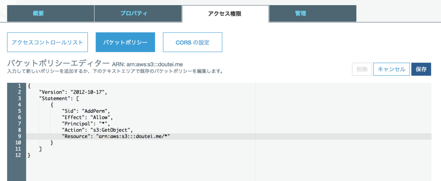Open アクセスコントロールリスト settings
Viewport: 441px width, 181px height.
pyautogui.click(x=47, y=42)
